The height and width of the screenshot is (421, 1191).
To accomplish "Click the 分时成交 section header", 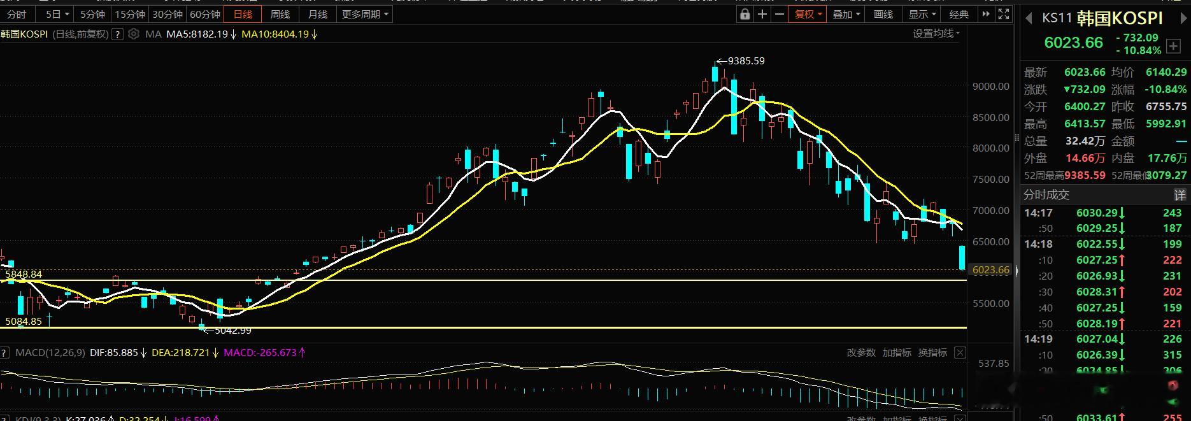I will coord(1046,195).
